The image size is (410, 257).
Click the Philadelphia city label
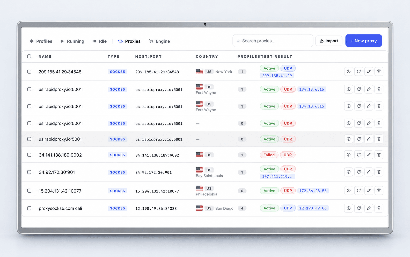[207, 194]
